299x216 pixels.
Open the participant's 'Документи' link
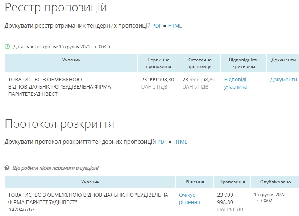[x=283, y=80]
